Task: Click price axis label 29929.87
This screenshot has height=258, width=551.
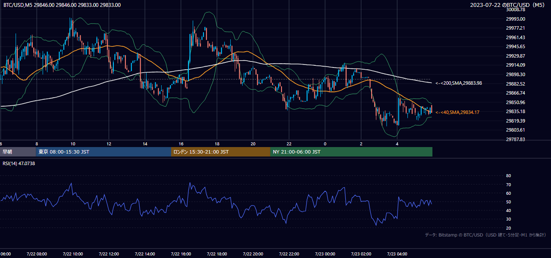Action: (x=515, y=56)
